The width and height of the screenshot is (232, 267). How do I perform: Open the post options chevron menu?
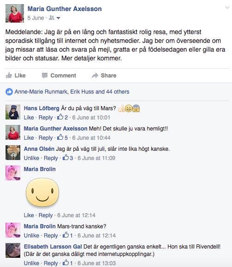pos(227,7)
